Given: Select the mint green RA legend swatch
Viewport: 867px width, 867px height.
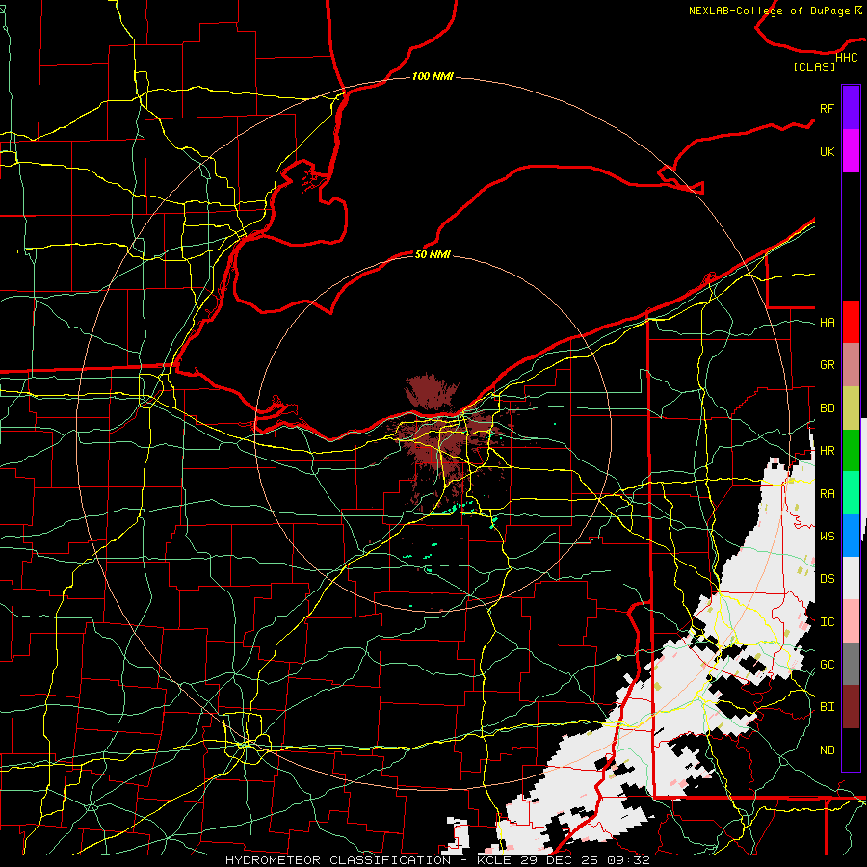Looking at the screenshot, I should (851, 493).
